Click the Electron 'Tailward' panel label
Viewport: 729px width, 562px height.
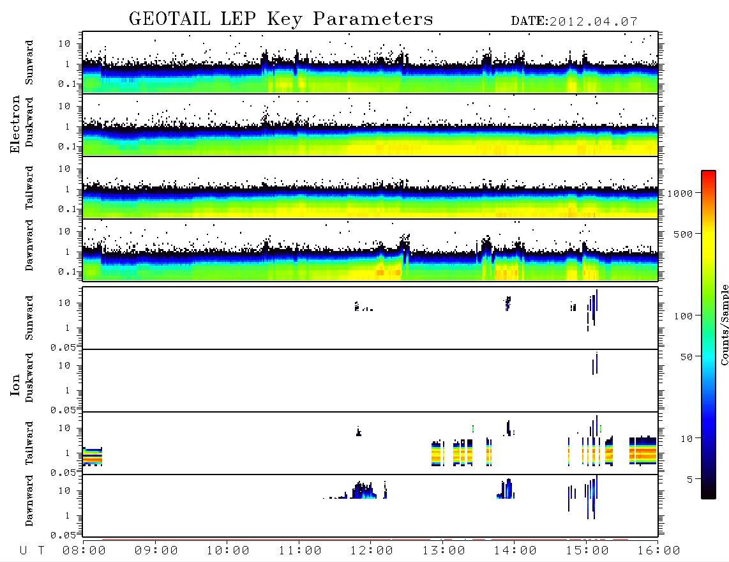click(29, 188)
